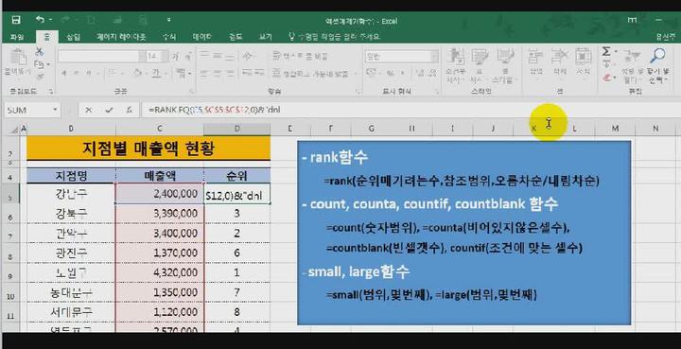Click the Increase Indent icon
The image size is (681, 349).
pyautogui.click(x=259, y=72)
